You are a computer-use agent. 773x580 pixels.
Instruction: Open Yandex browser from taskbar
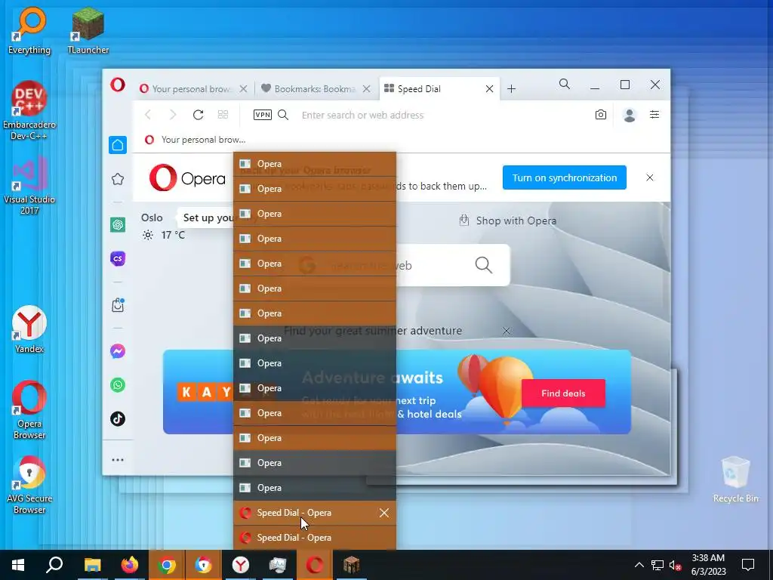[x=241, y=565]
